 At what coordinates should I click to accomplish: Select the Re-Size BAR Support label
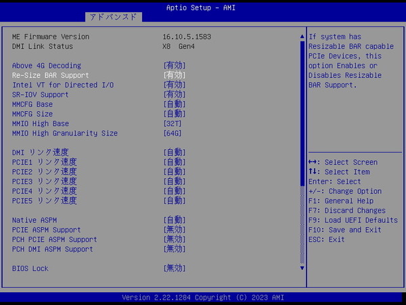pyautogui.click(x=51, y=75)
